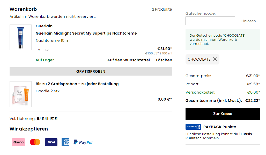This screenshot has width=266, height=155.
Task: Click the Gutscheincode input field
Action: point(210,21)
